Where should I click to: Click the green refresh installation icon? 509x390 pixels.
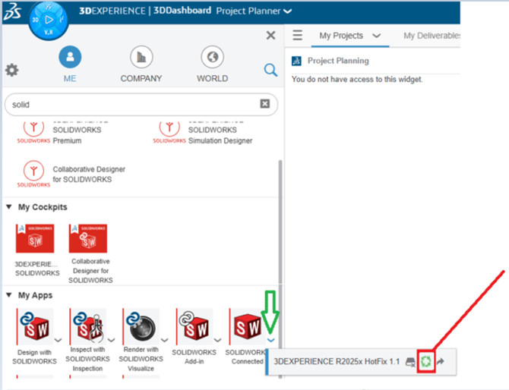pos(426,361)
